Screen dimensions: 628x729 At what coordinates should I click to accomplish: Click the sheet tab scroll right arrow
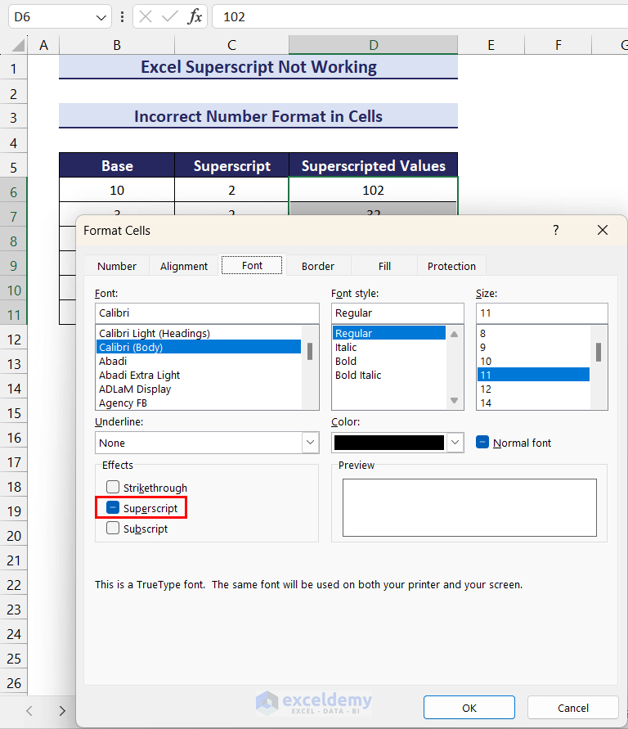tap(62, 710)
